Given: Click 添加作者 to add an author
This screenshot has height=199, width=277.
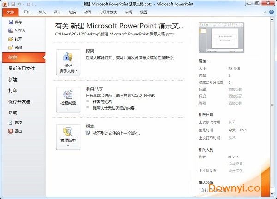Looking at the screenshot, I should pyautogui.click(x=235, y=164).
